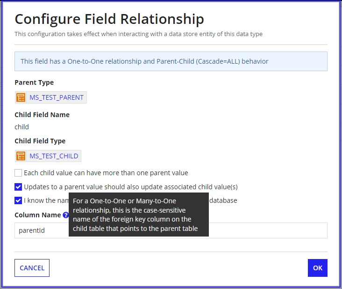Click the 'Column Name' label text
The height and width of the screenshot is (289, 342).
point(37,215)
